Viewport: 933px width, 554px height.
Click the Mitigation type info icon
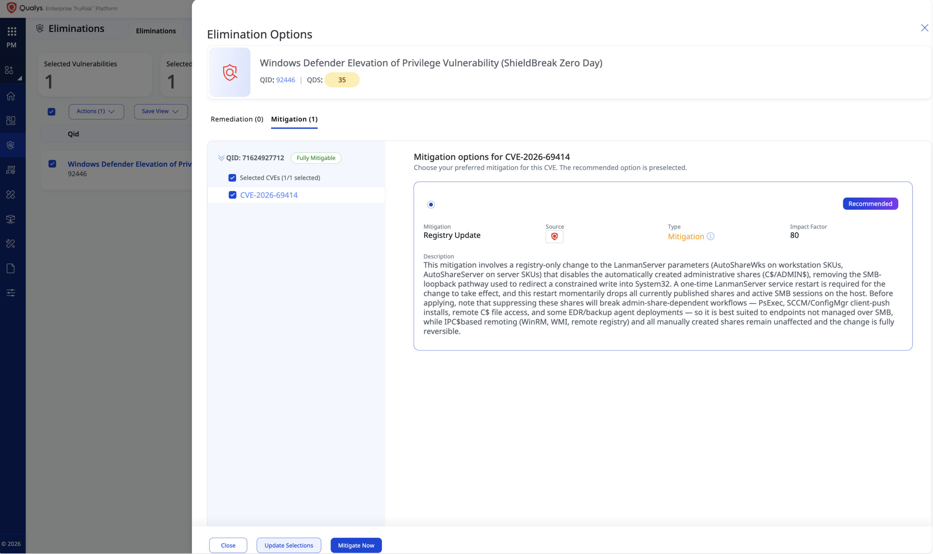point(711,236)
